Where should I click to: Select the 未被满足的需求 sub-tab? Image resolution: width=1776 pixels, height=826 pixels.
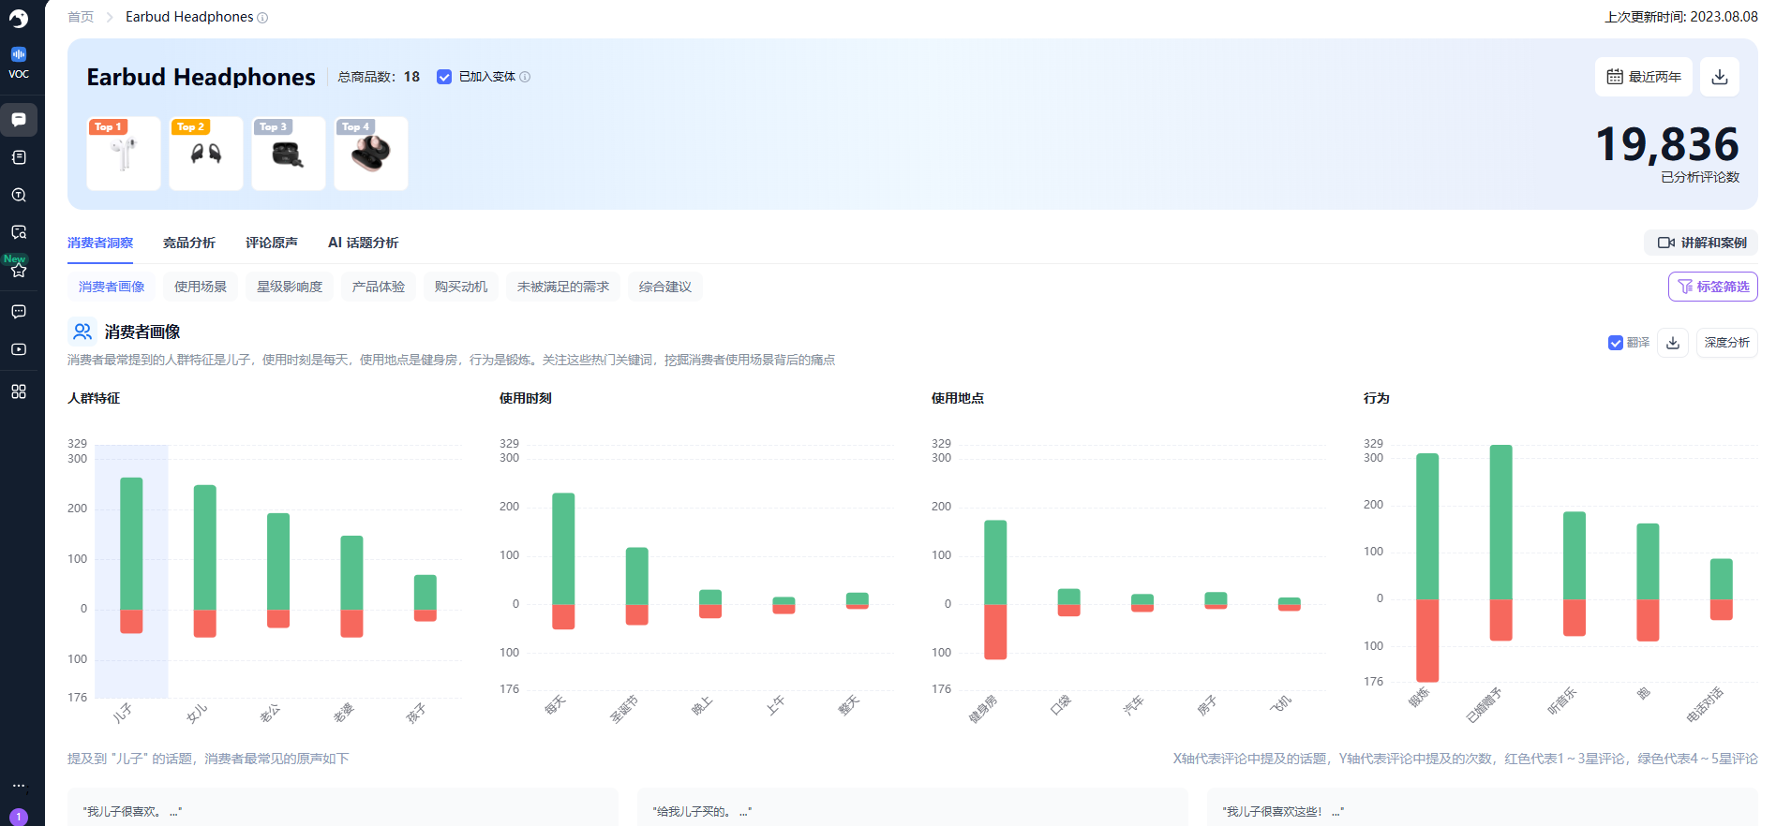point(563,287)
